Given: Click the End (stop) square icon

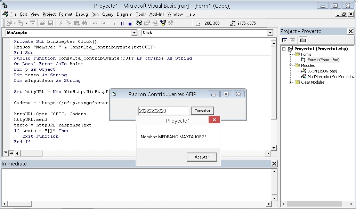Looking at the screenshot, I should pos(130,23).
